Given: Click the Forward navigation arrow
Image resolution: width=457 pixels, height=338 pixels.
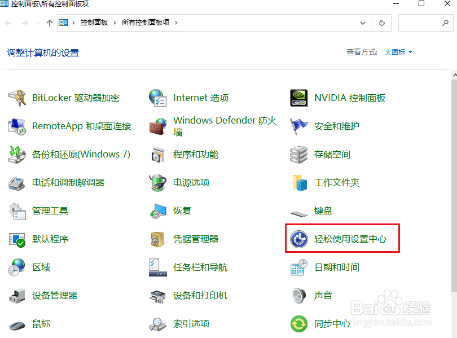Looking at the screenshot, I should click(25, 23).
